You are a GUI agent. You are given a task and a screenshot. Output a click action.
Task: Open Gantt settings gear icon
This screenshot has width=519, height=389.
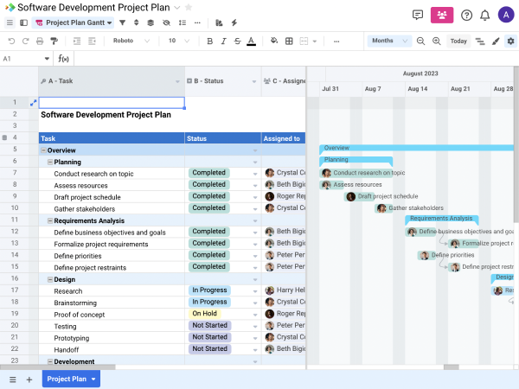point(510,41)
